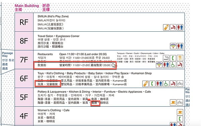201x126 pixels.
Task: Click 'Women's Clothing • Cafe' text on 4F
Action: [x=54, y=110]
